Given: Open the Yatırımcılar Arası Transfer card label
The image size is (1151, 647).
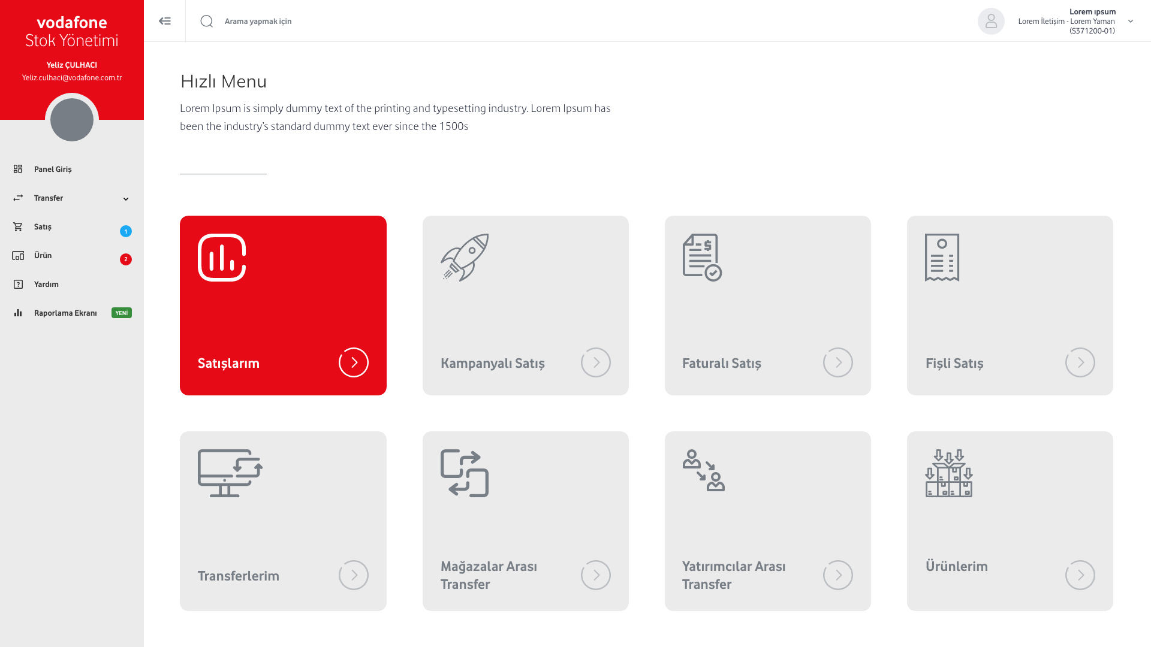Looking at the screenshot, I should click(734, 575).
